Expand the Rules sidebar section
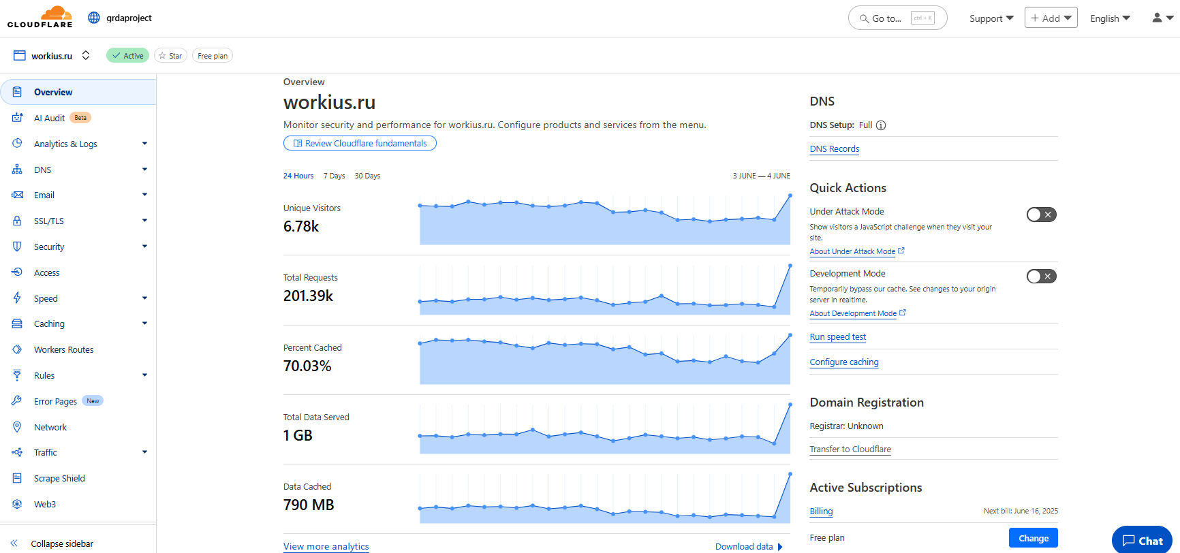 tap(144, 375)
